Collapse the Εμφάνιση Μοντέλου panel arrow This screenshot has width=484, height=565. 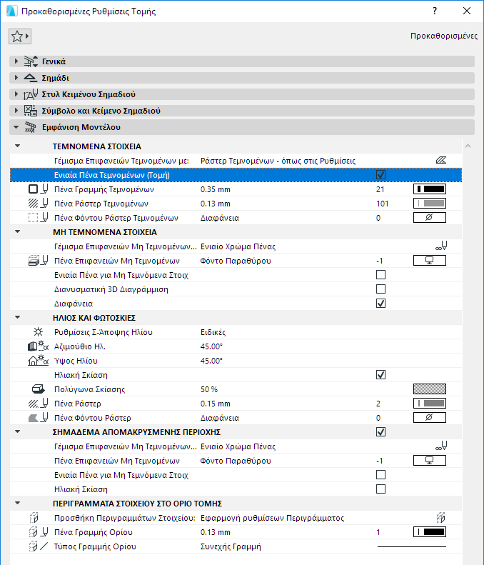coord(16,127)
